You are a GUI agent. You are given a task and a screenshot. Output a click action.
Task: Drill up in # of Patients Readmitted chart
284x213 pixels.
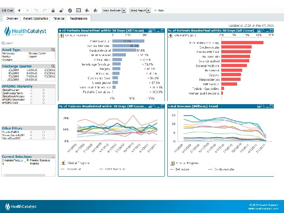click(61, 35)
